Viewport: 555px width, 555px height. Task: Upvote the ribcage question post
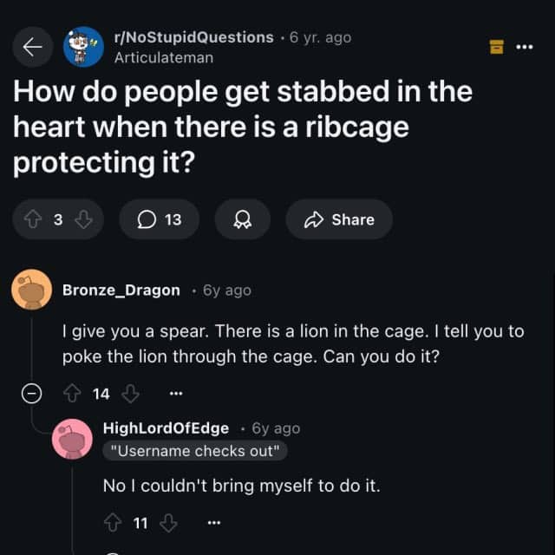(33, 219)
